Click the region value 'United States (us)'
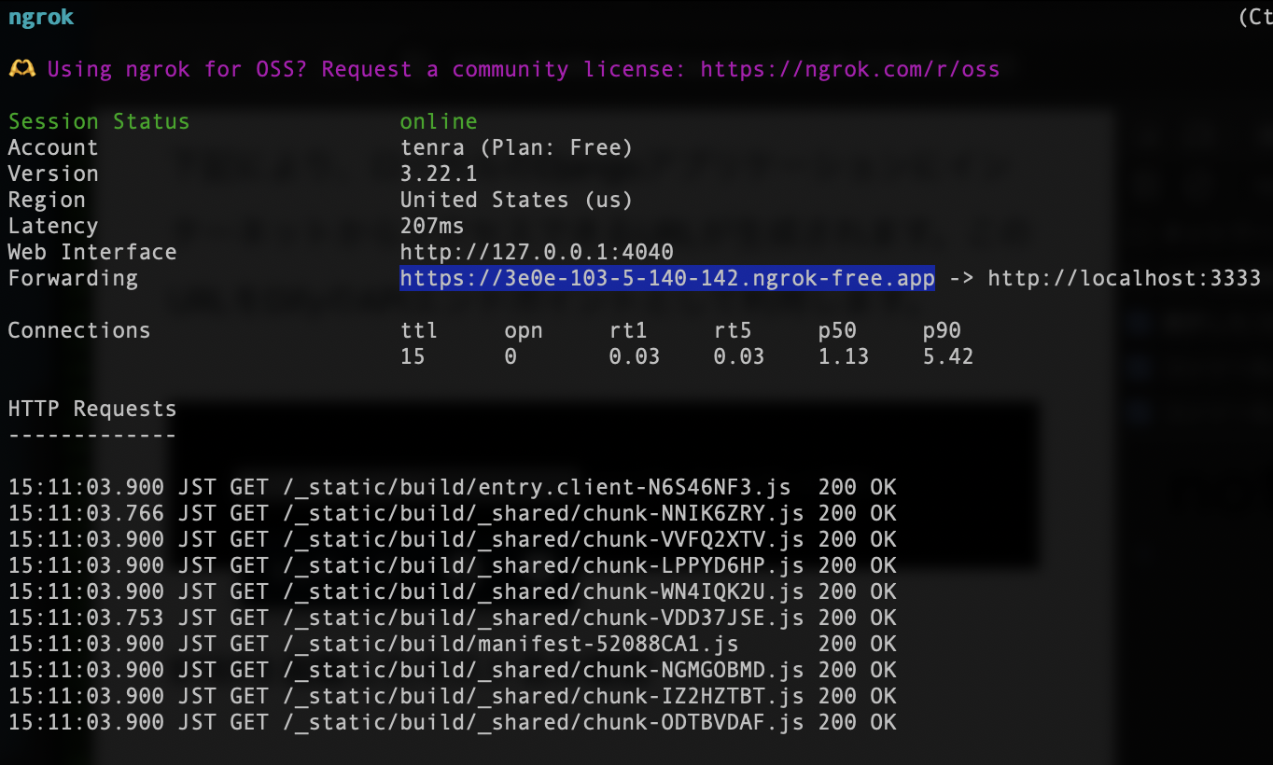Image resolution: width=1273 pixels, height=765 pixels. tap(517, 200)
